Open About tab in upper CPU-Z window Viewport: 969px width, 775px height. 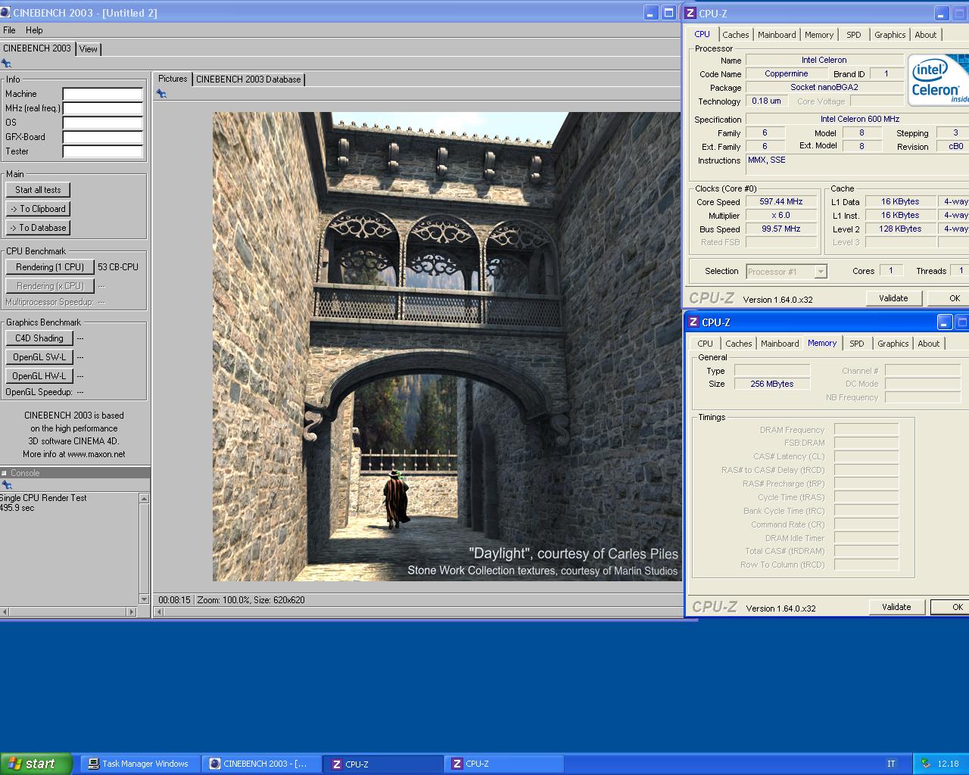pyautogui.click(x=925, y=35)
